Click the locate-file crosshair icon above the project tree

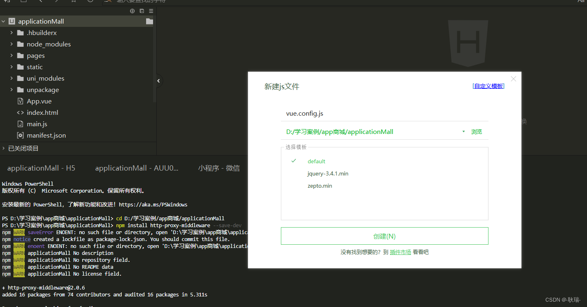tap(132, 11)
